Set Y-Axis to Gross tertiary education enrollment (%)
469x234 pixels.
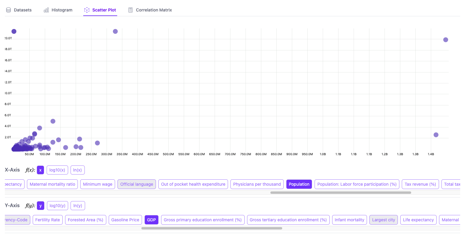288,220
